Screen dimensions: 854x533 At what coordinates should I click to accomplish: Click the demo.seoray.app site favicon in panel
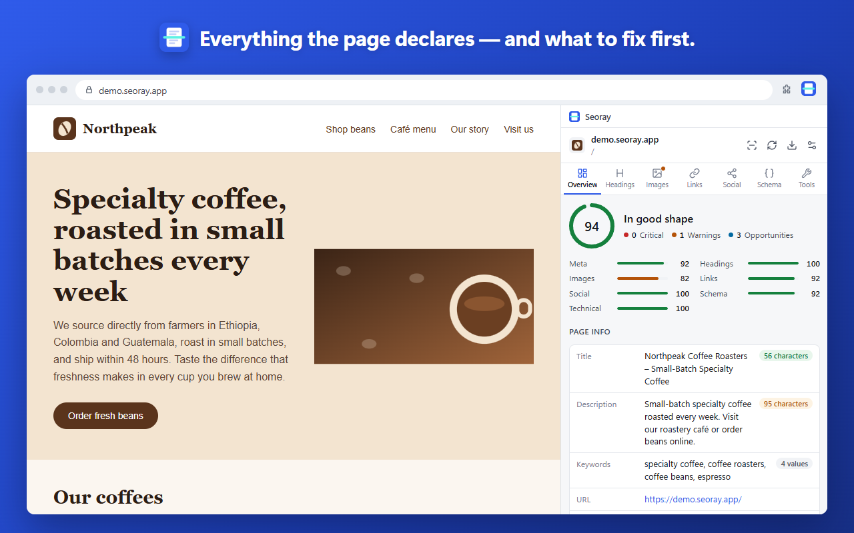click(577, 145)
